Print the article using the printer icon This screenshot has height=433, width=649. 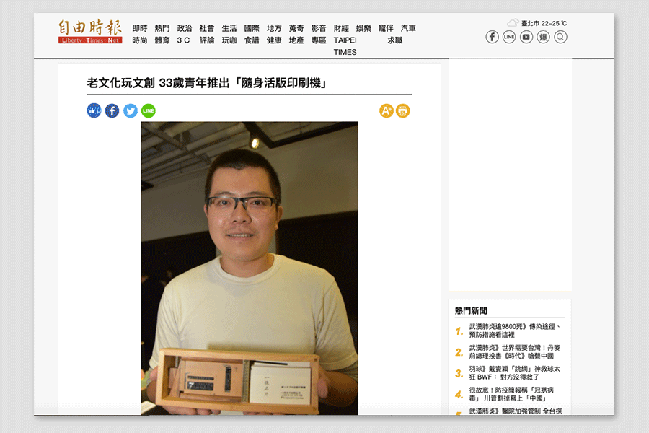[403, 110]
